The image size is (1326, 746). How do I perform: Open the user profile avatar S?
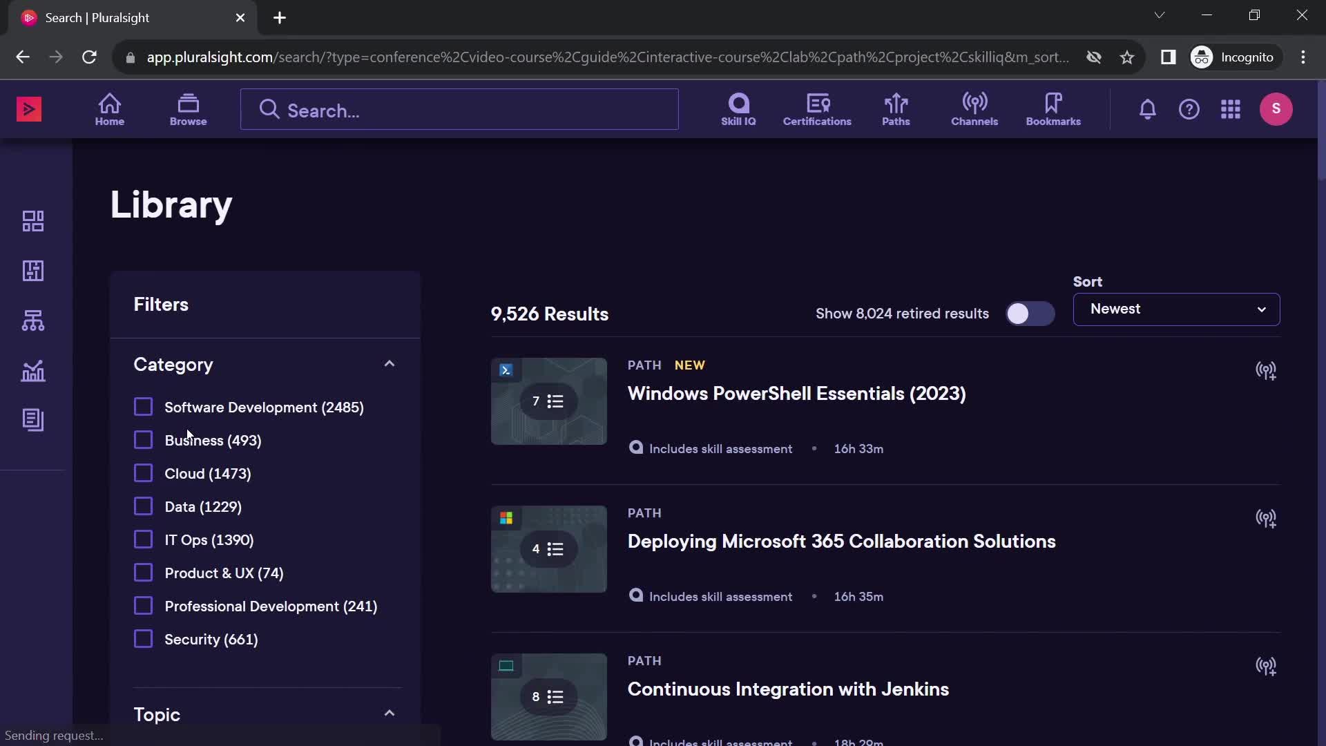(1276, 109)
